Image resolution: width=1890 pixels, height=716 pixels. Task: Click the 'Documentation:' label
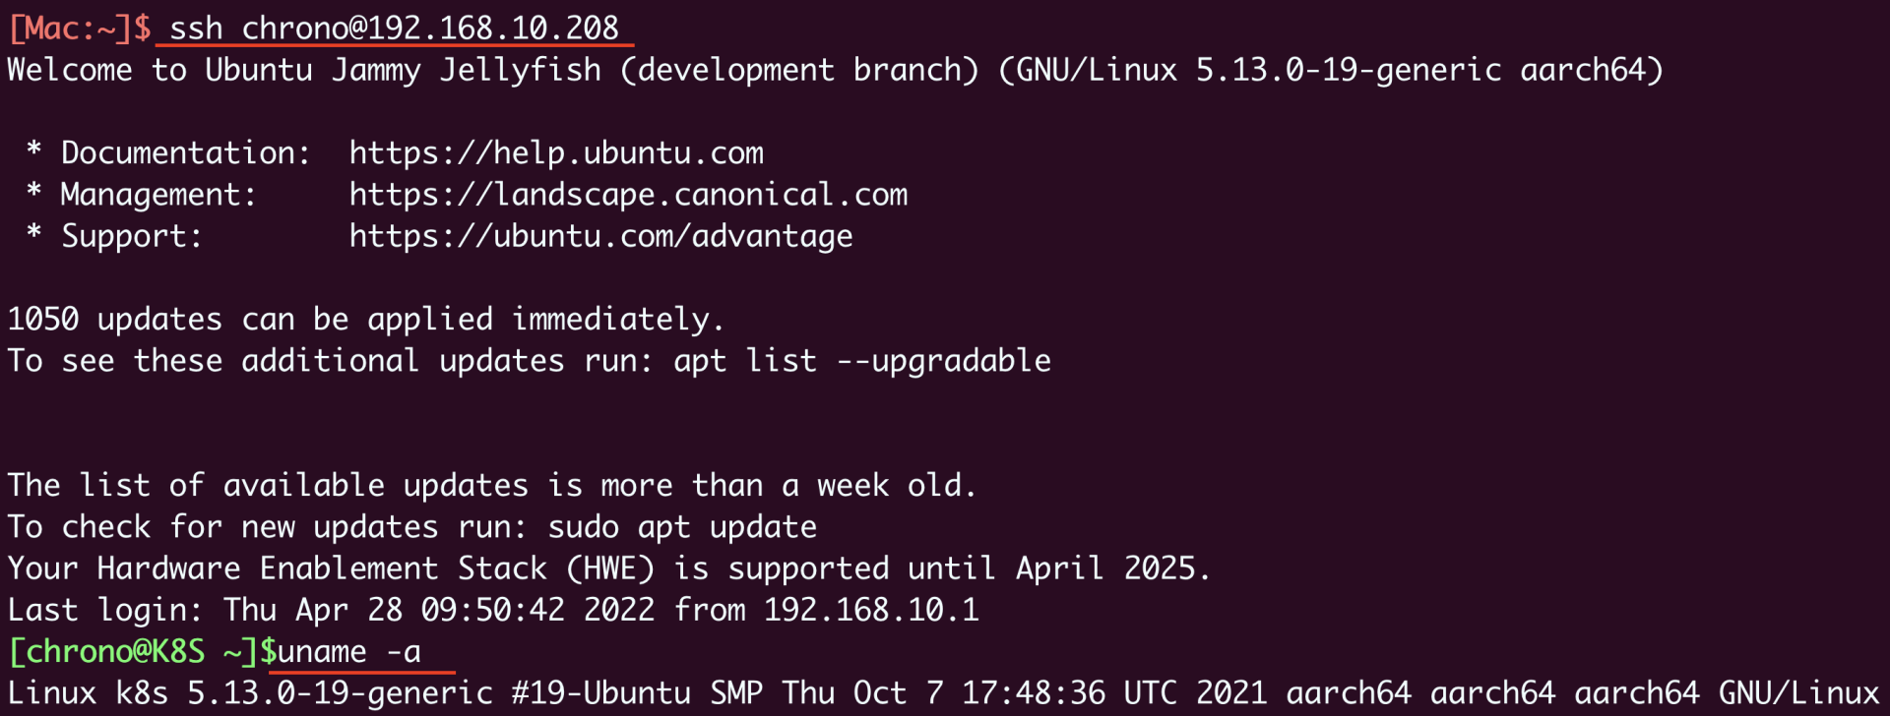pyautogui.click(x=185, y=153)
